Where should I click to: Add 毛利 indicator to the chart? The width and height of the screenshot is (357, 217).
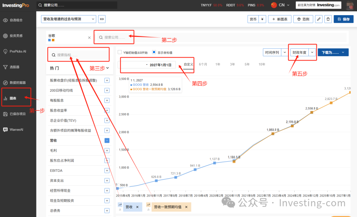[x=107, y=150]
